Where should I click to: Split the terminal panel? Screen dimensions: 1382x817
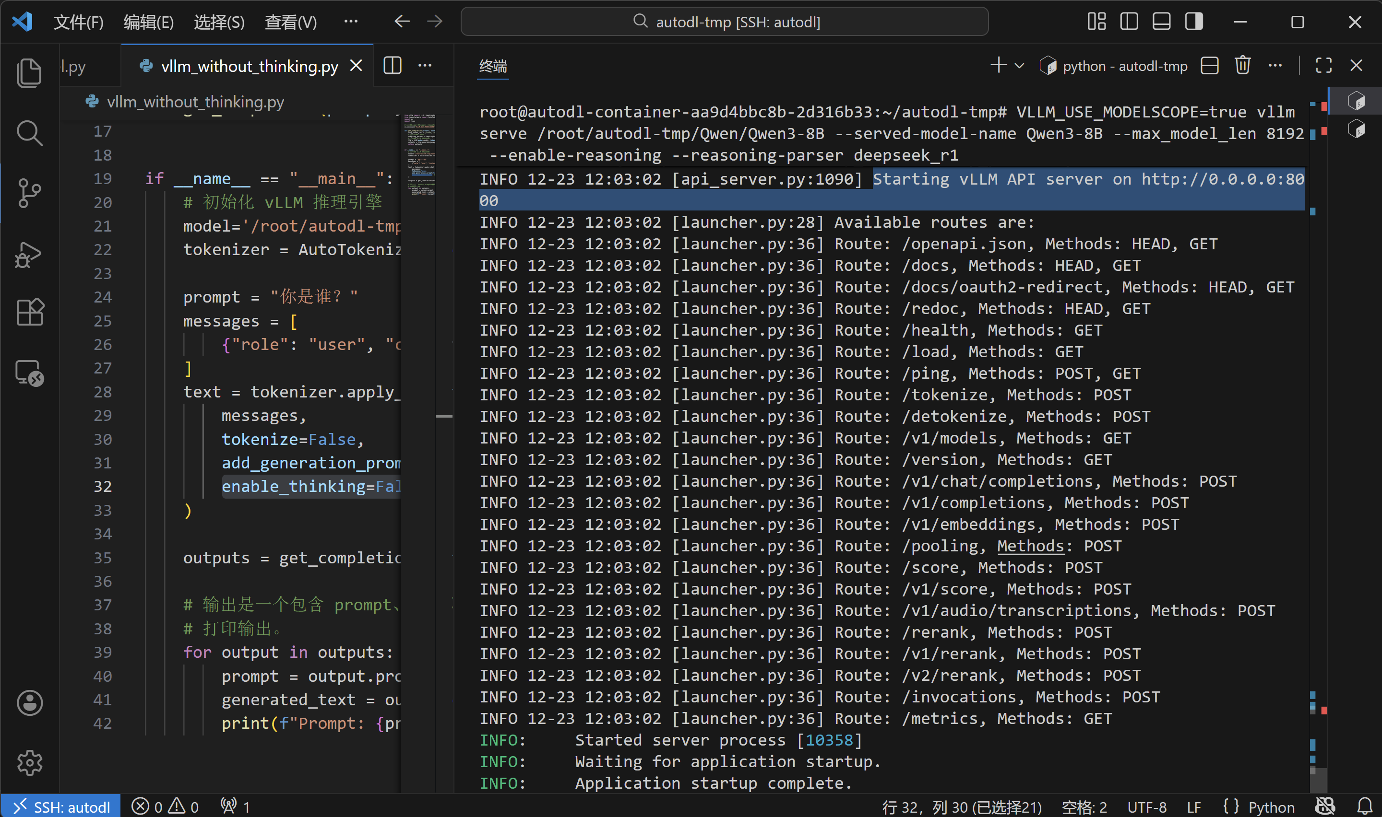pos(1209,66)
